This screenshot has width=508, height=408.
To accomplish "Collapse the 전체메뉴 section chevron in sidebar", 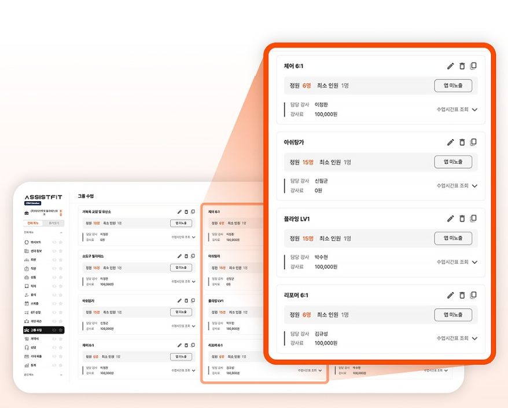I will pos(61,232).
